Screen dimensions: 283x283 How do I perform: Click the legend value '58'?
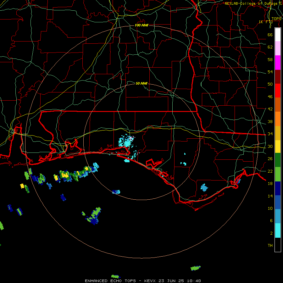(x=270, y=59)
